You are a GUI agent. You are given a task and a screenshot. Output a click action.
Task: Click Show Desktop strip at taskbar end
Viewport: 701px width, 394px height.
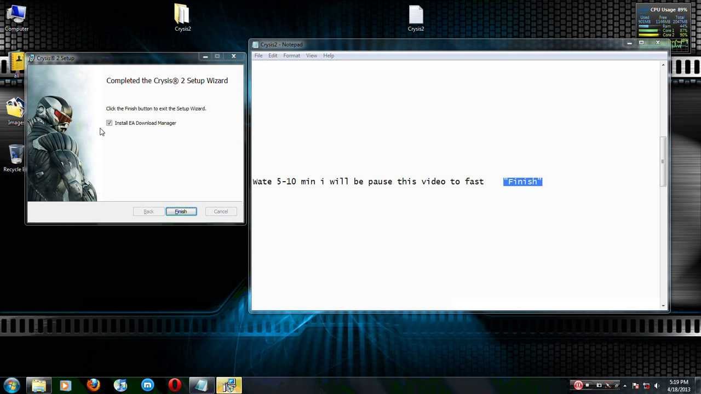point(698,385)
